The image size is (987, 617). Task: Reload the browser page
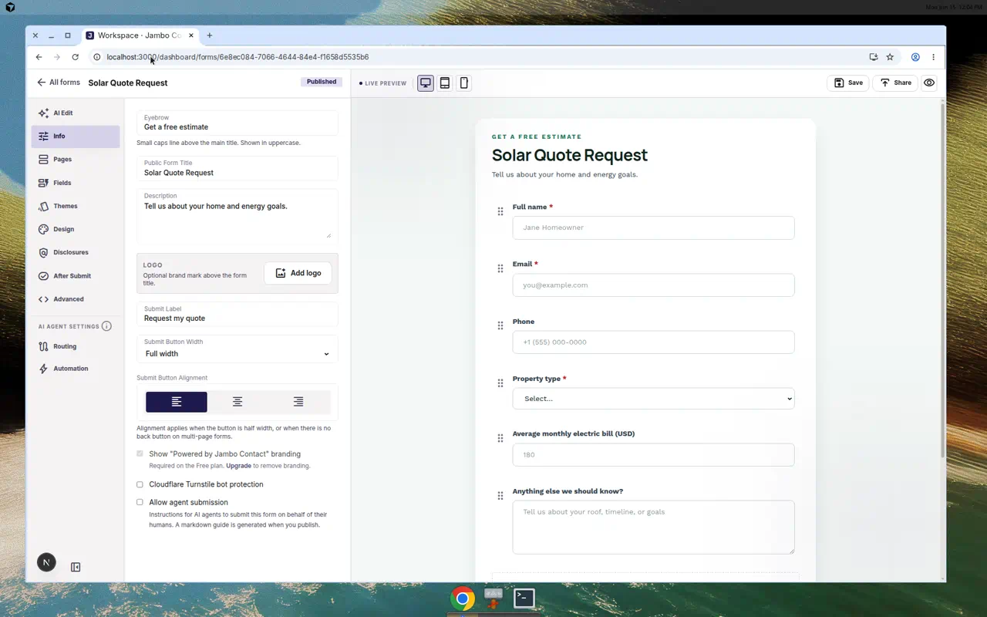(75, 57)
